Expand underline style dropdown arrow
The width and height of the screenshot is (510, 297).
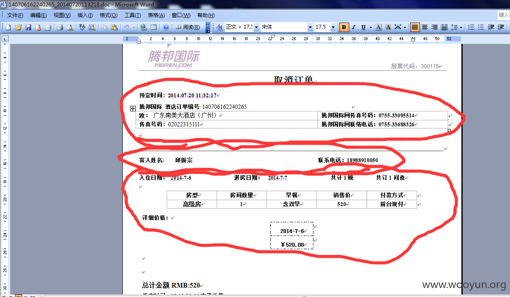click(x=371, y=27)
